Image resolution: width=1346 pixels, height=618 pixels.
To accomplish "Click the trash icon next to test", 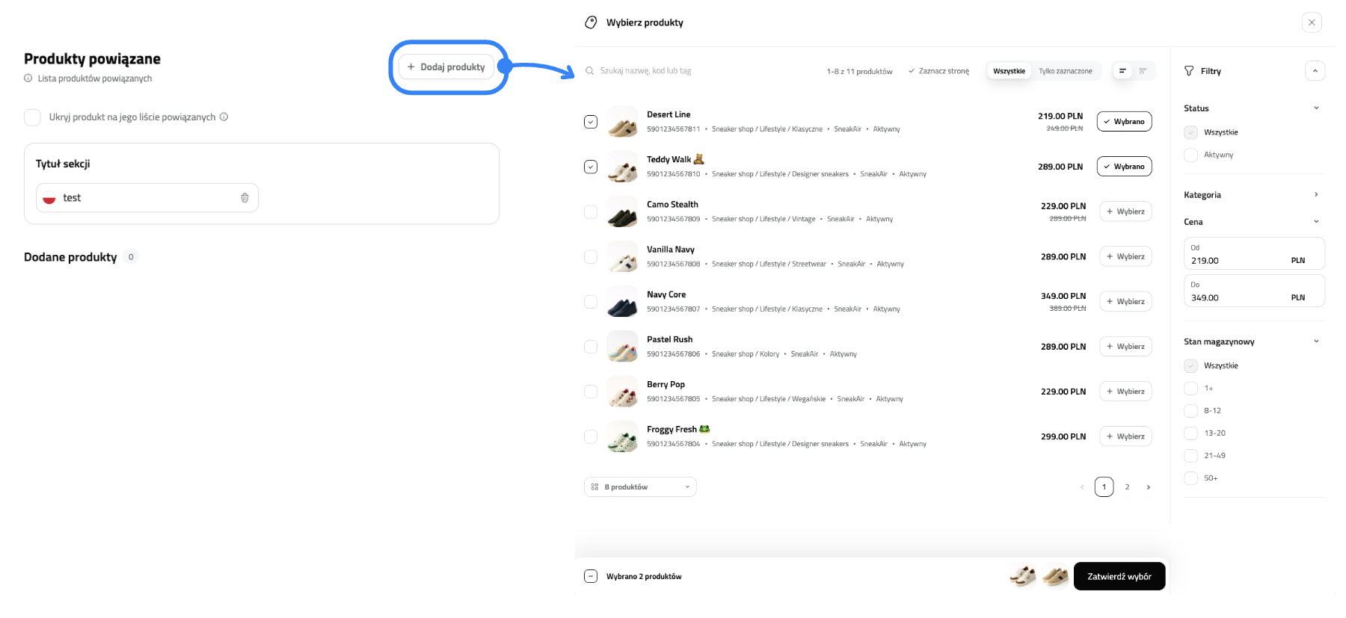I will click(245, 198).
